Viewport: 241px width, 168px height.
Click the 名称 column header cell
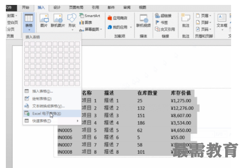(x=87, y=93)
